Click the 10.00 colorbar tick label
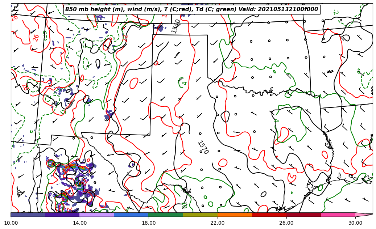 pos(11,223)
